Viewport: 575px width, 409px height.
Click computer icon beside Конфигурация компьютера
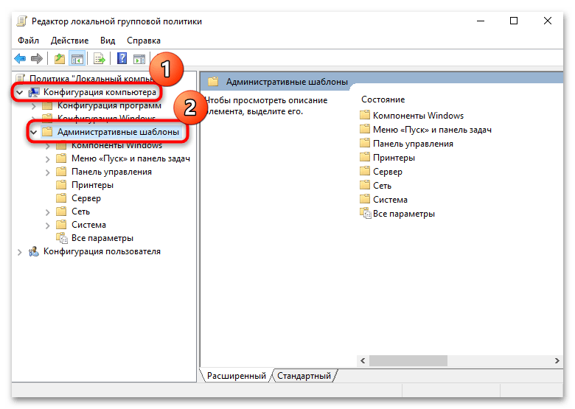[x=34, y=92]
